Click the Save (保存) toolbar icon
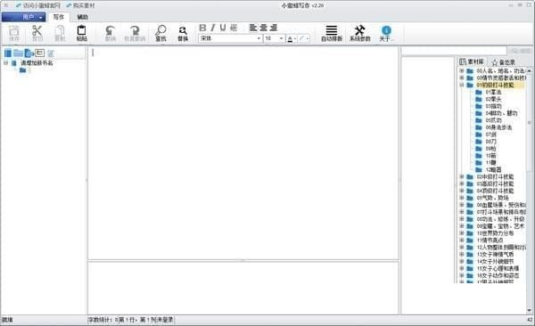This screenshot has width=535, height=326. tap(14, 34)
